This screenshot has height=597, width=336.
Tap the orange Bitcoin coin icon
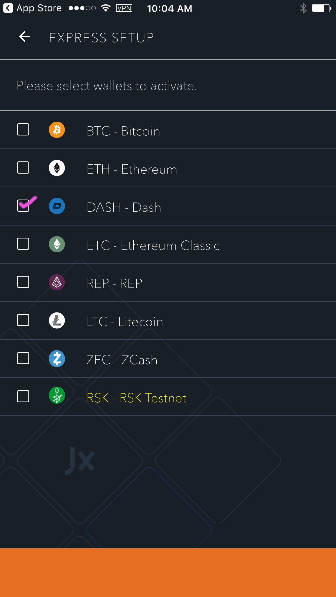(x=57, y=130)
